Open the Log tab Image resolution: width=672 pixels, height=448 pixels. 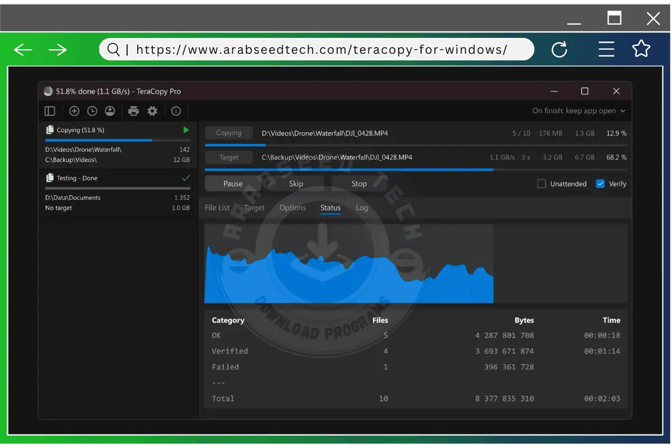(x=362, y=208)
